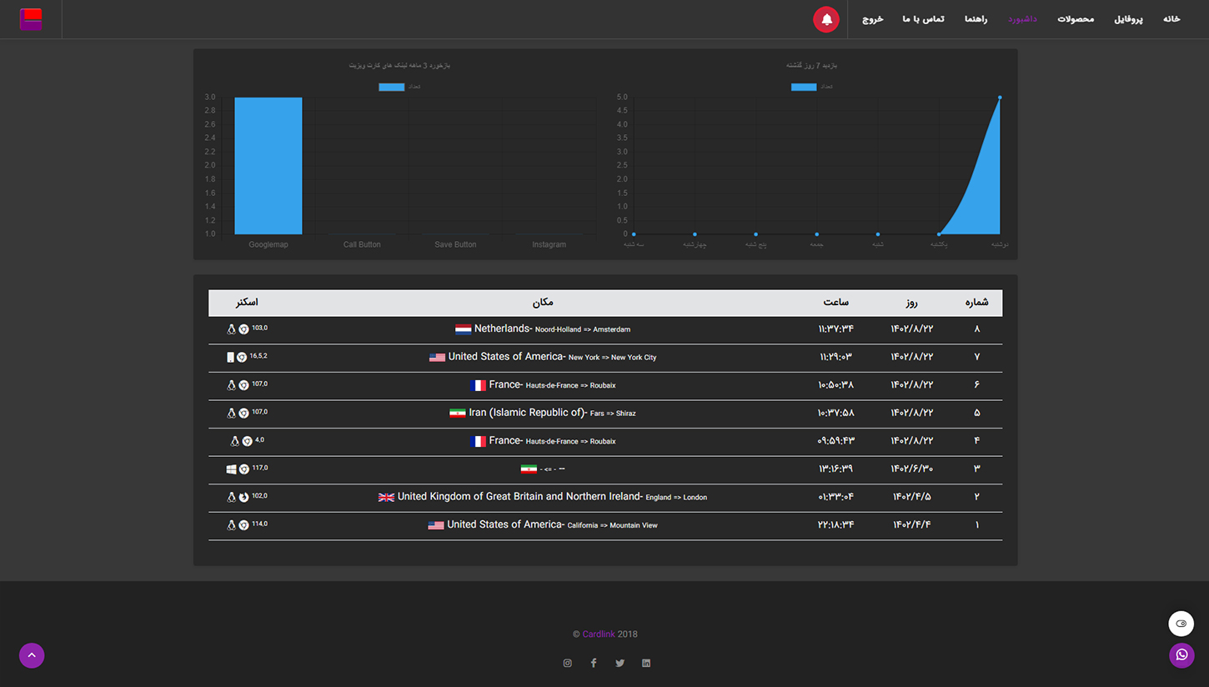Viewport: 1209px width, 687px height.
Task: Click Netherlands- Noord-Holland => Amsterdam location text
Action: pyautogui.click(x=552, y=329)
